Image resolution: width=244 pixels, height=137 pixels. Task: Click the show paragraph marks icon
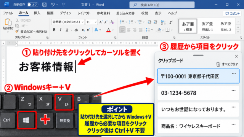click(171, 22)
